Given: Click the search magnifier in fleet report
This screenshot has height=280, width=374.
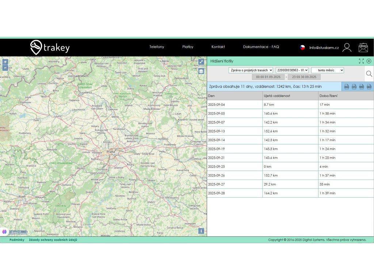Looking at the screenshot, I should pyautogui.click(x=369, y=74).
